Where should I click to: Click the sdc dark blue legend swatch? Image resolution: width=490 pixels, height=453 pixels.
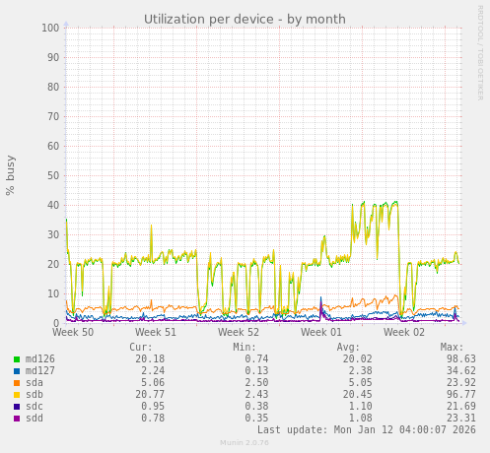coord(17,407)
